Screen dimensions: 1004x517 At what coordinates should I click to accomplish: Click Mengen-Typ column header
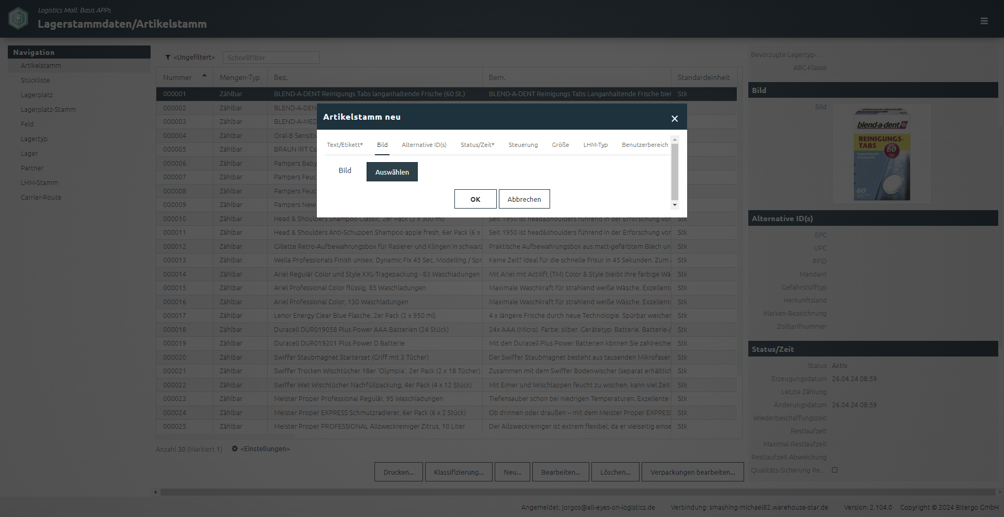[239, 77]
